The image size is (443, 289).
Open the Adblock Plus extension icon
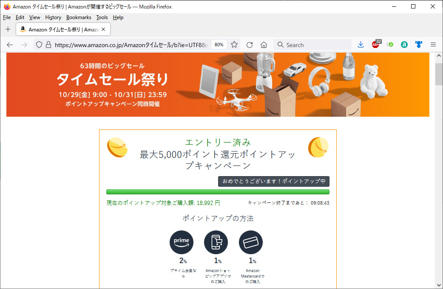[375, 45]
